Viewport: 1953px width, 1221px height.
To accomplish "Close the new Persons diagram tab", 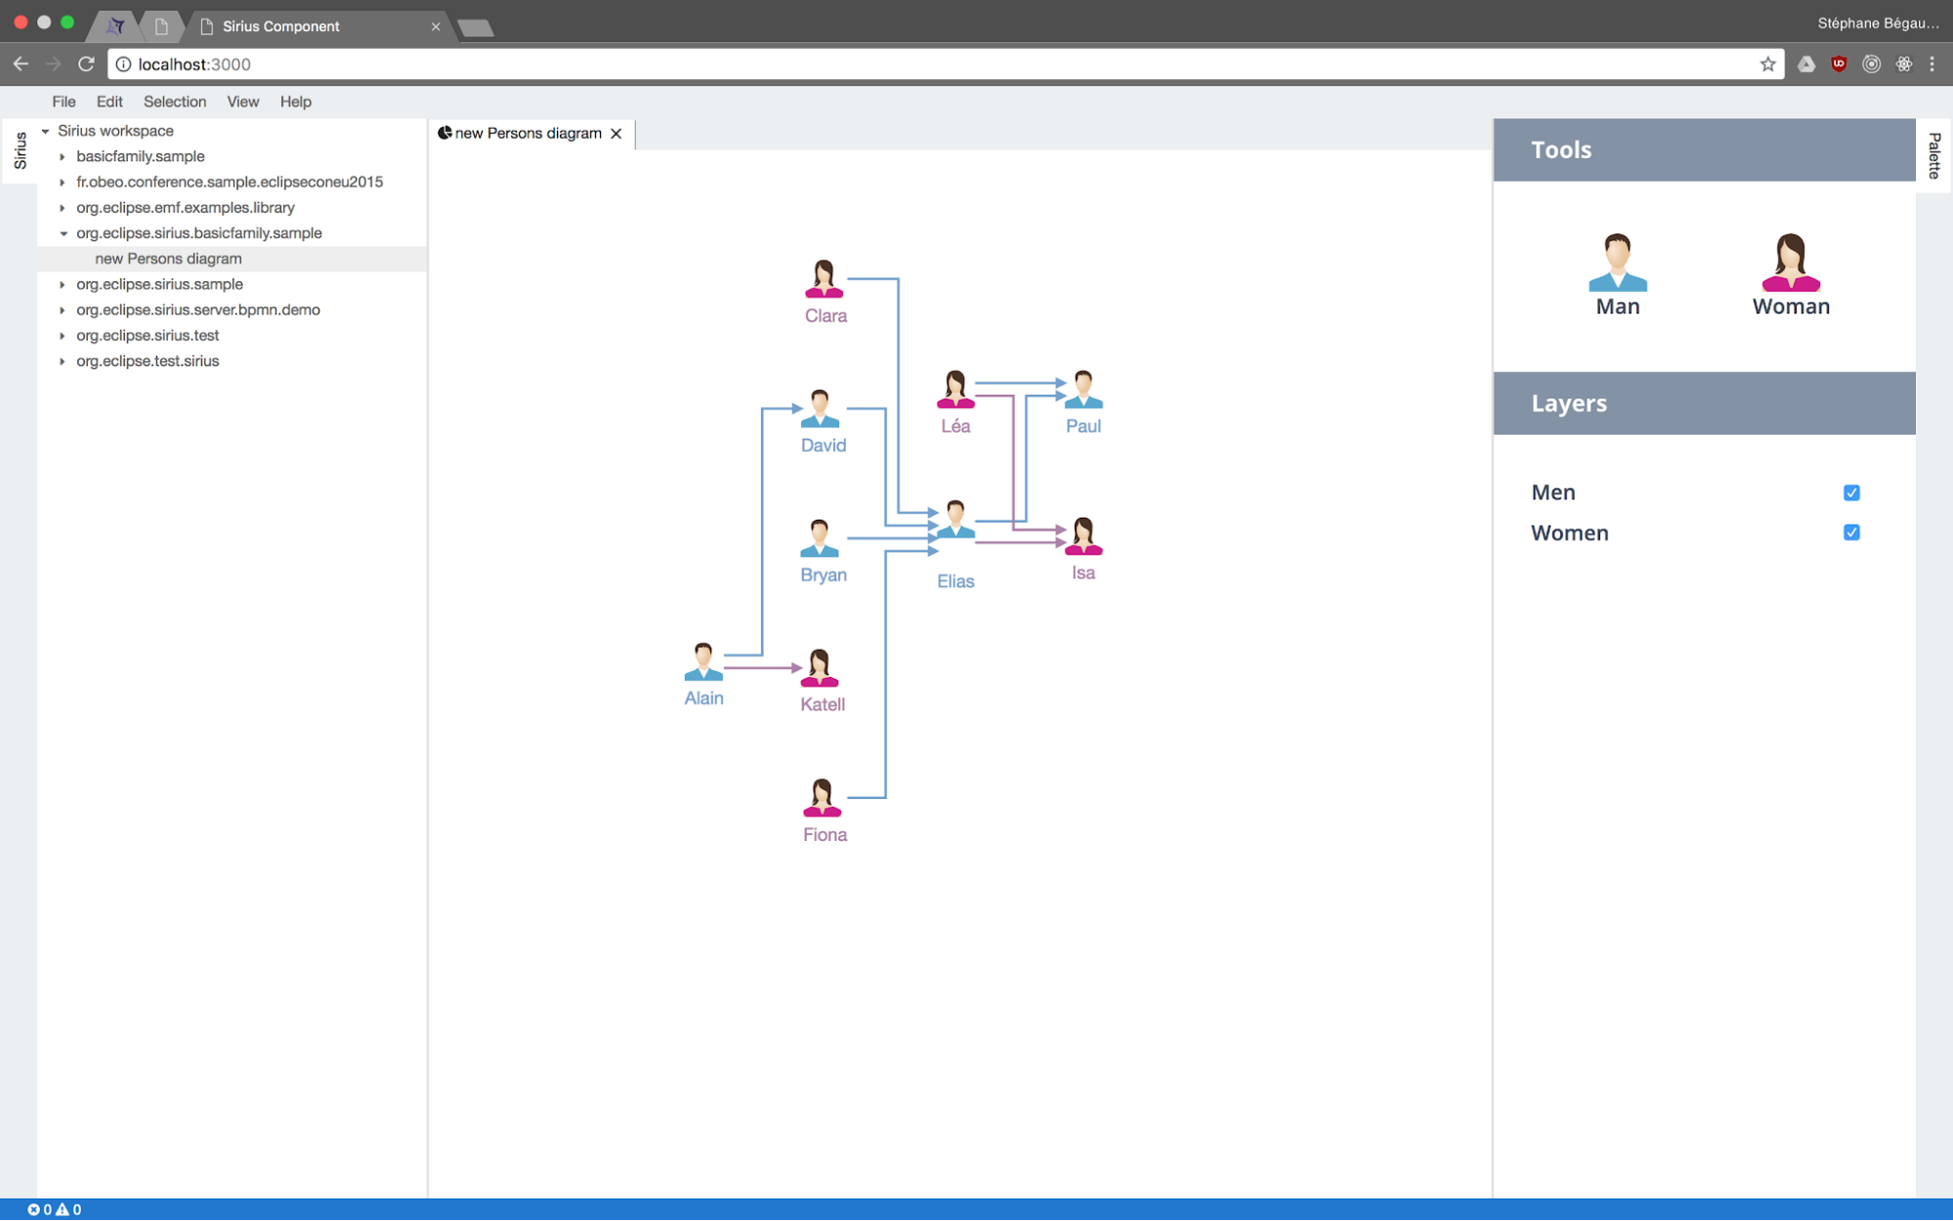I will pos(616,134).
